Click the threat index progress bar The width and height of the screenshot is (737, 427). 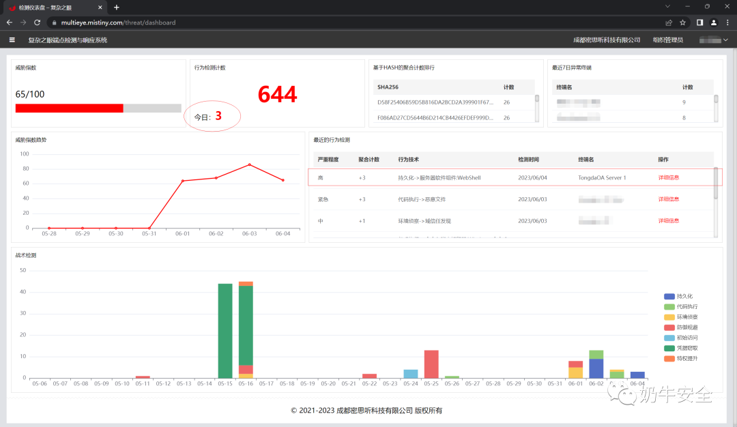[x=98, y=108]
